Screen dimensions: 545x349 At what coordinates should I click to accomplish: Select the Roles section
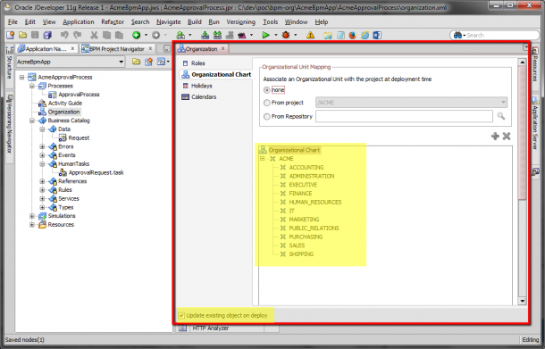197,63
